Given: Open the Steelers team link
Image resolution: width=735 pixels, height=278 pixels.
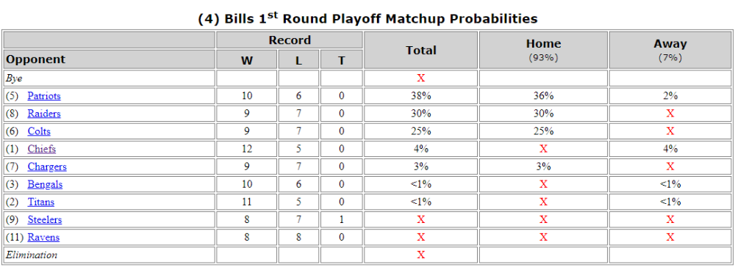Looking at the screenshot, I should [x=45, y=219].
